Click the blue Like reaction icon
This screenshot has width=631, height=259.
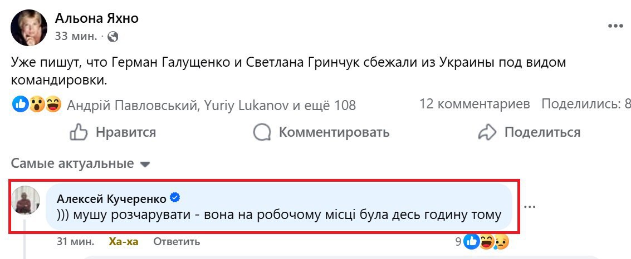20,104
